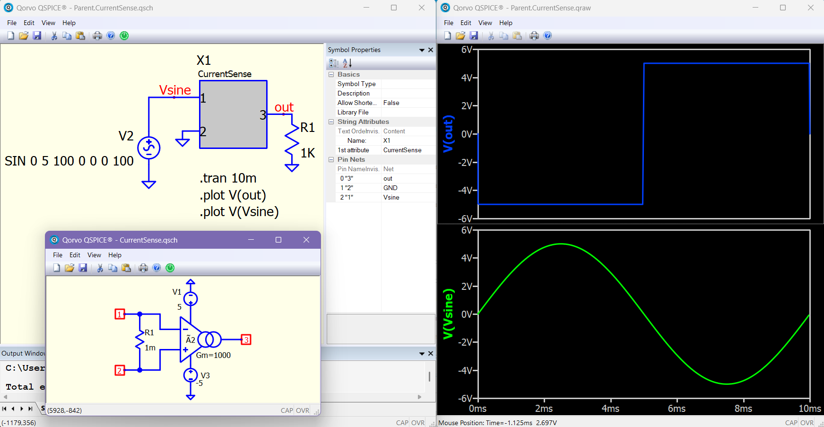This screenshot has height=427, width=824.
Task: Open Symbol Properties panel dropdown arrow
Action: pos(422,50)
